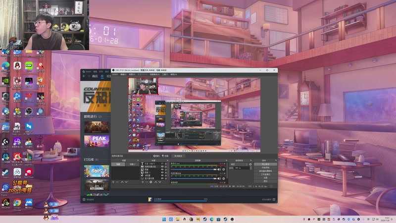Open the 帮助(H) menu in OBS
Image resolution: width=396 pixels, height=223 pixels.
pos(174,74)
